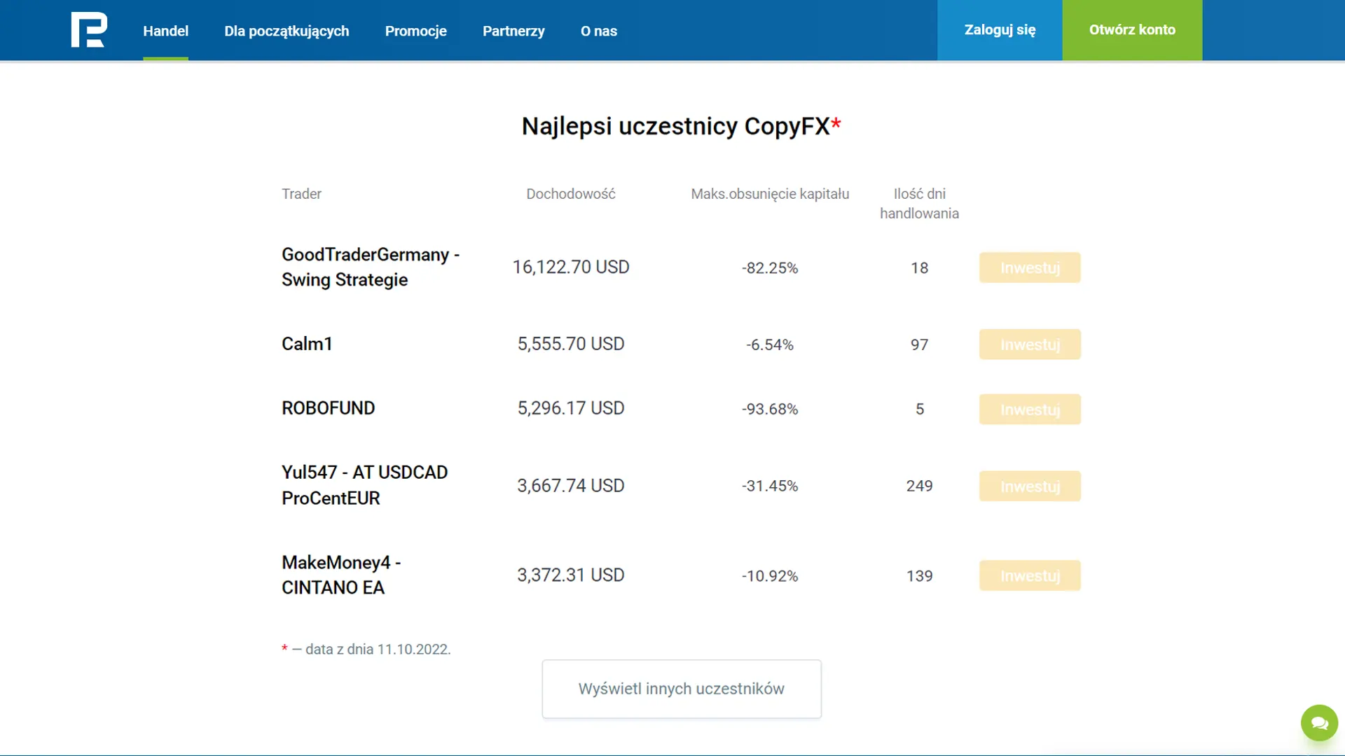Select trader MakeMoney4 - CINTANO EA
The height and width of the screenshot is (756, 1345).
341,575
